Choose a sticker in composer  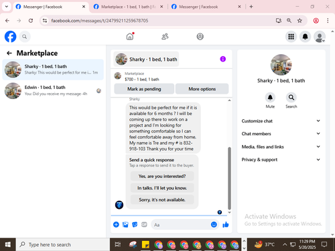[x=135, y=224]
